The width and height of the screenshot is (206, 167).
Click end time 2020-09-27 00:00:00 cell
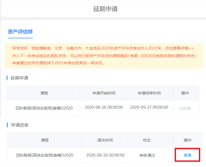(149, 107)
